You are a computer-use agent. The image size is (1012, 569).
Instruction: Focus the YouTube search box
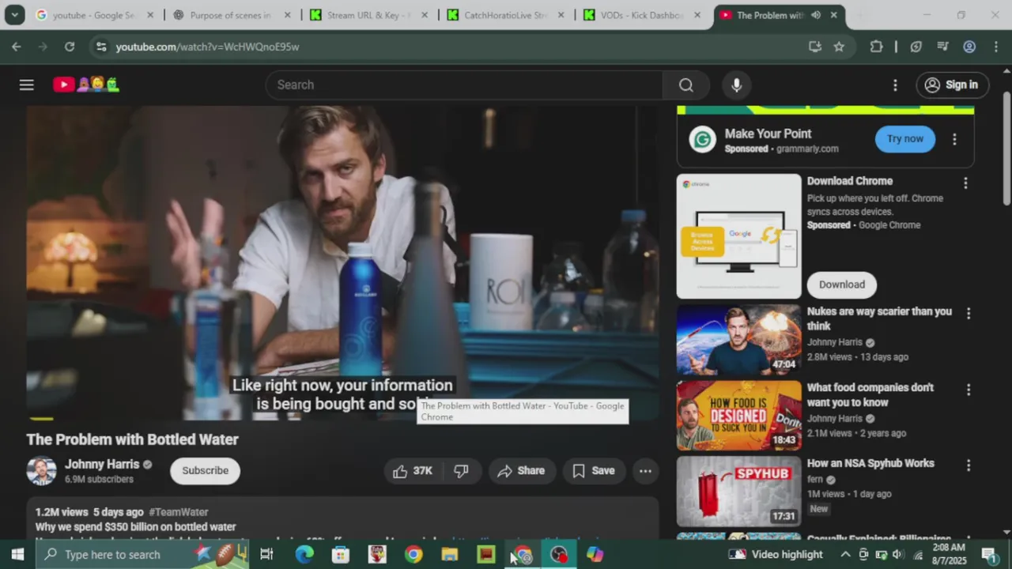(x=464, y=85)
